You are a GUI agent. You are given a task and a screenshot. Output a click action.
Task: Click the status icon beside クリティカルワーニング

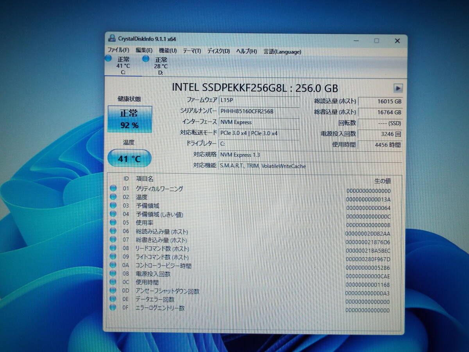click(x=113, y=189)
